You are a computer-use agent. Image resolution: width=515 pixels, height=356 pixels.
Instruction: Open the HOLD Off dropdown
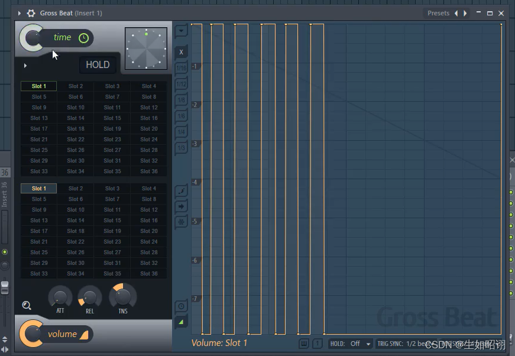(351, 344)
